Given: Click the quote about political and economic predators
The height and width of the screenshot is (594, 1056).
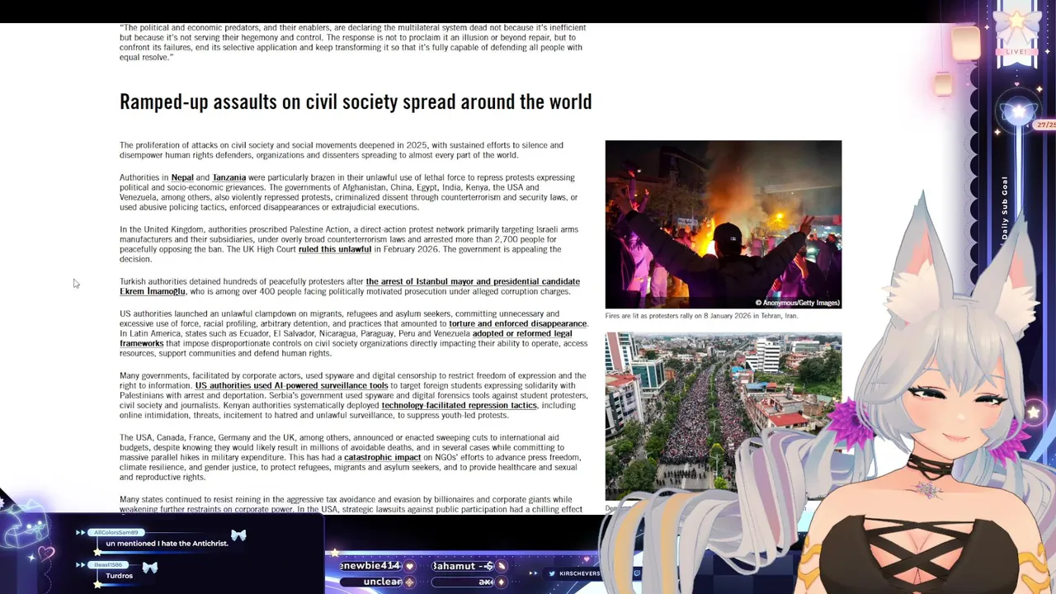Looking at the screenshot, I should (353, 42).
